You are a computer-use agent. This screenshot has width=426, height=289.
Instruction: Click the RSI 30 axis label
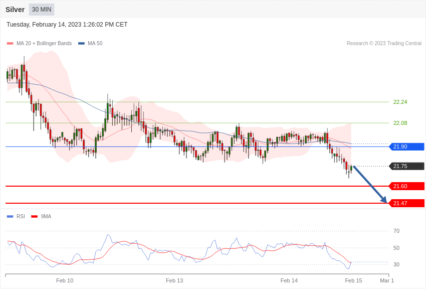[396, 264]
